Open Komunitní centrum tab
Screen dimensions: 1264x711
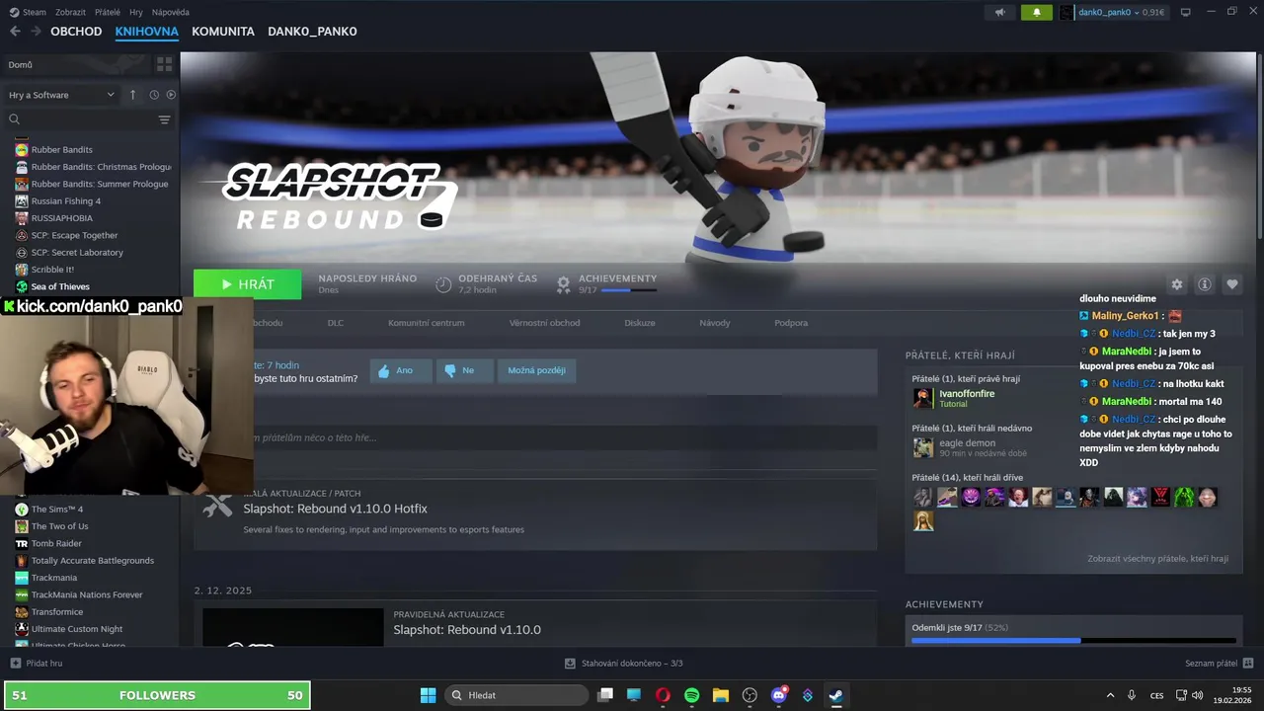coord(426,323)
